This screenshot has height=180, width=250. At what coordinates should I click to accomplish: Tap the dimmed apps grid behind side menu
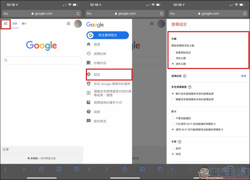coord(152,24)
